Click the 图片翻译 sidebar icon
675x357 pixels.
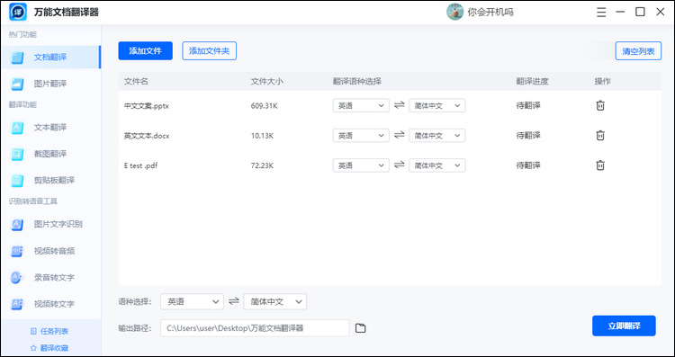[18, 84]
